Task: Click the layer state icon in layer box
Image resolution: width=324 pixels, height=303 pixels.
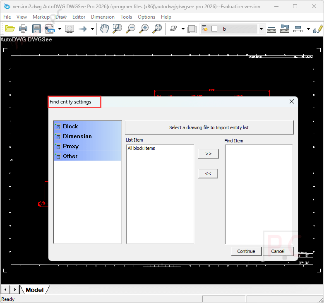Action: (x=205, y=28)
